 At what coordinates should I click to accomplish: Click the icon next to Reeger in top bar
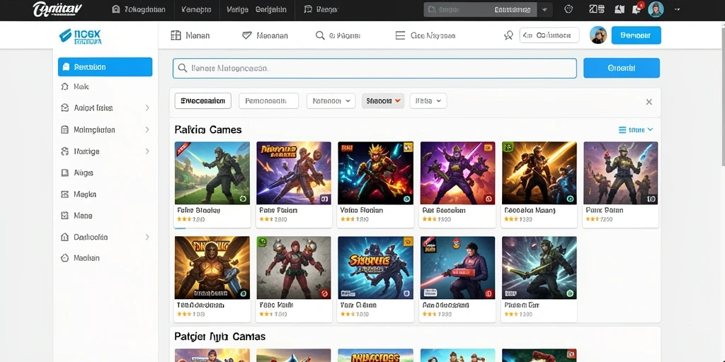click(308, 9)
